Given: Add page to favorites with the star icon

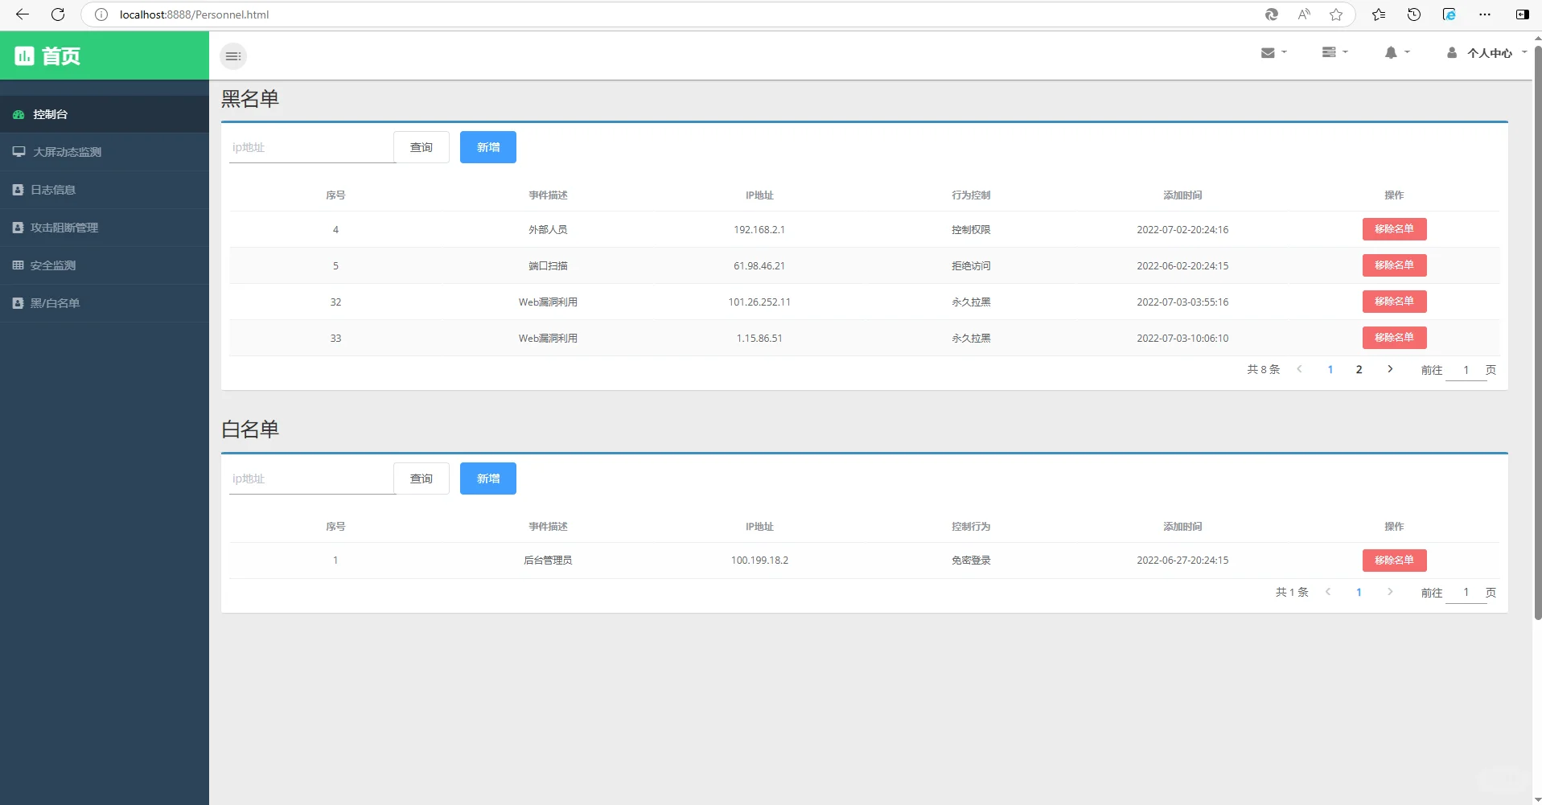Looking at the screenshot, I should [1336, 14].
